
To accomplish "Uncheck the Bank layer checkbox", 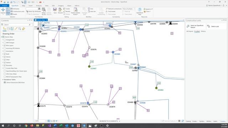I will [5, 54].
